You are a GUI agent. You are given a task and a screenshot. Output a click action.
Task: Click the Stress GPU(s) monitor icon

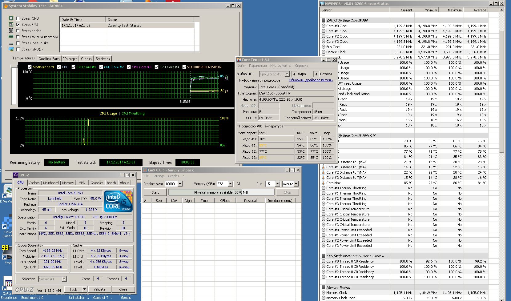11,49
